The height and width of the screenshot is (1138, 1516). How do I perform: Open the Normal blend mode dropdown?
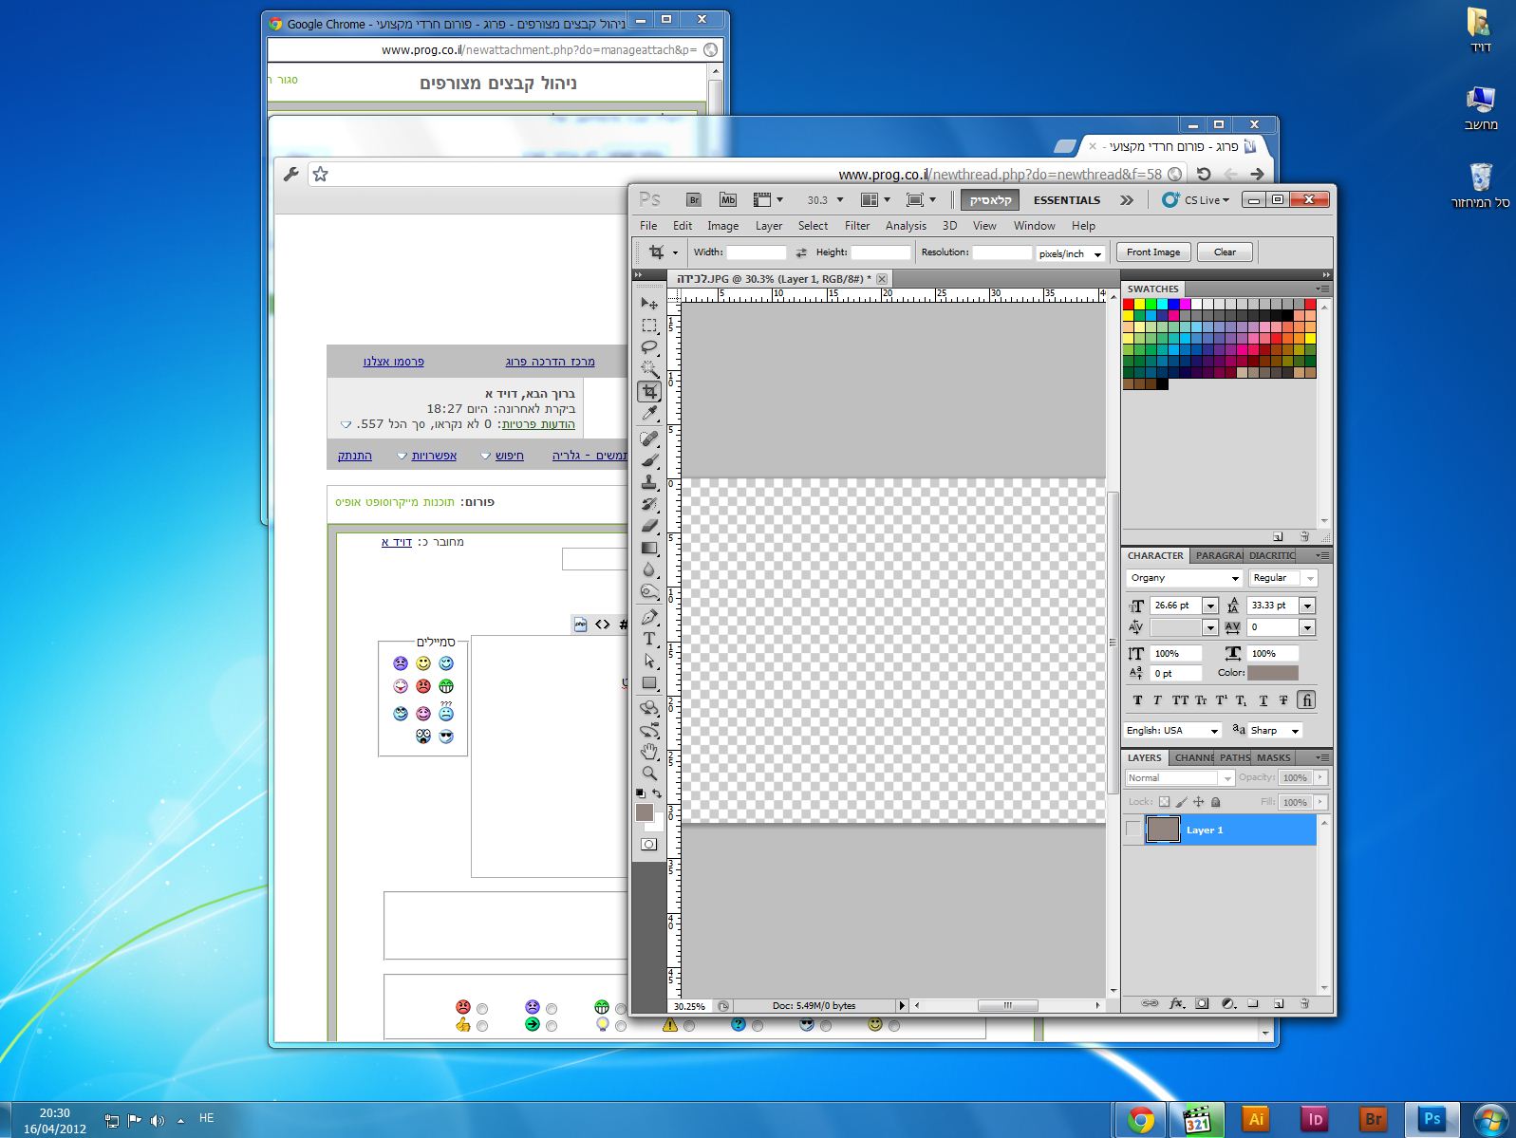click(x=1179, y=778)
